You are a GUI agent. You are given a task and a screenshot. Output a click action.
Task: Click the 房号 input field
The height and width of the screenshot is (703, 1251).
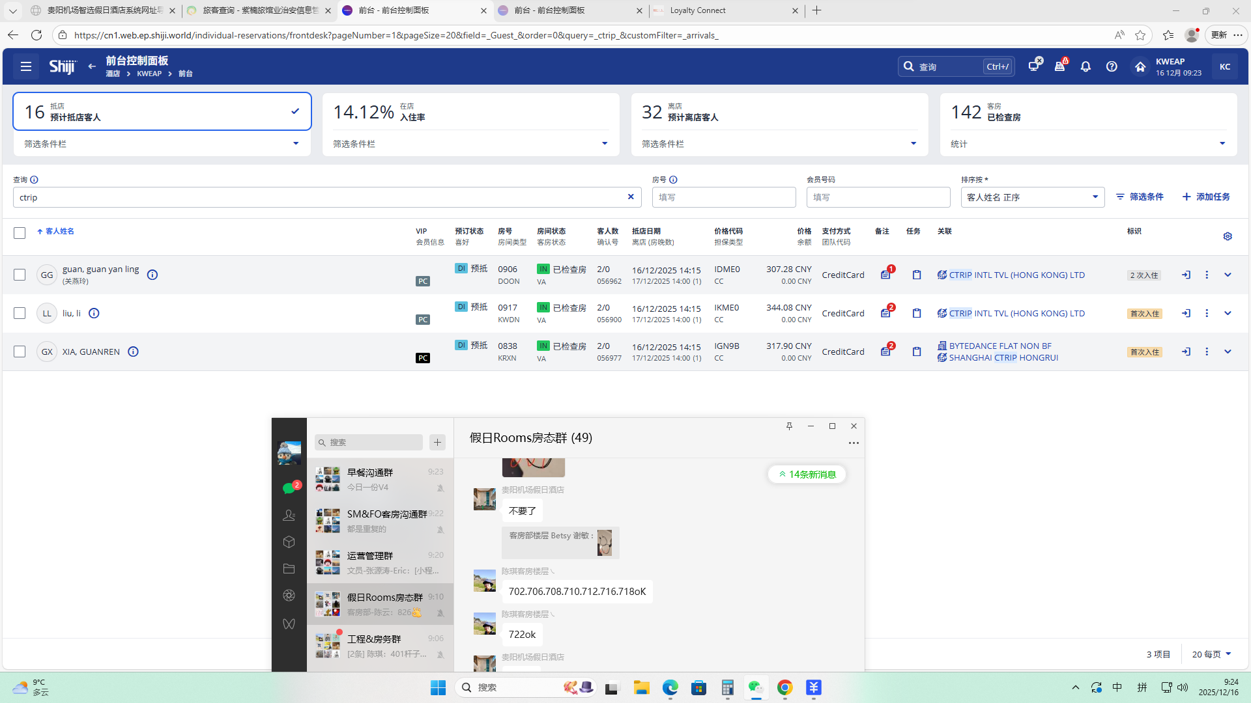point(723,197)
